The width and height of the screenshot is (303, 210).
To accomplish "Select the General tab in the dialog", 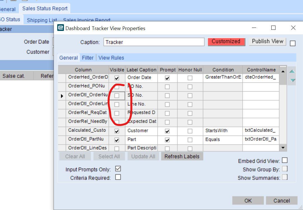I will (69, 58).
